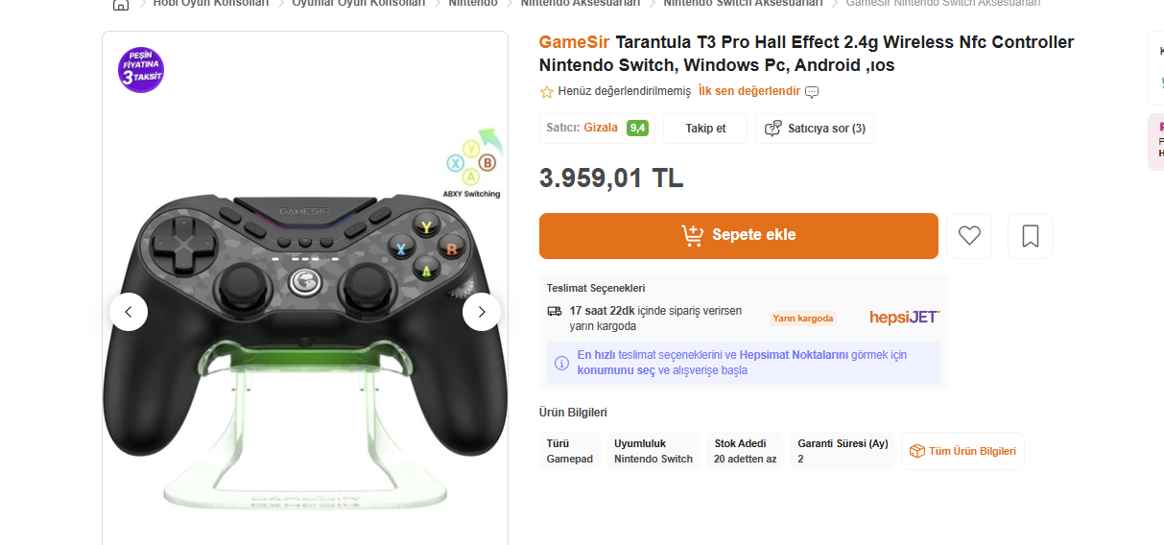Click İlk sen değerlendir link
This screenshot has height=545, width=1164.
click(749, 91)
